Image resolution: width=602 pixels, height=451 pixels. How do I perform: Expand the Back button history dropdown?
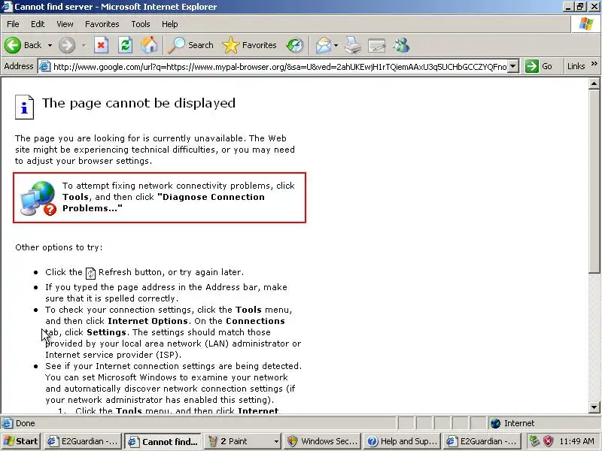[x=50, y=45]
